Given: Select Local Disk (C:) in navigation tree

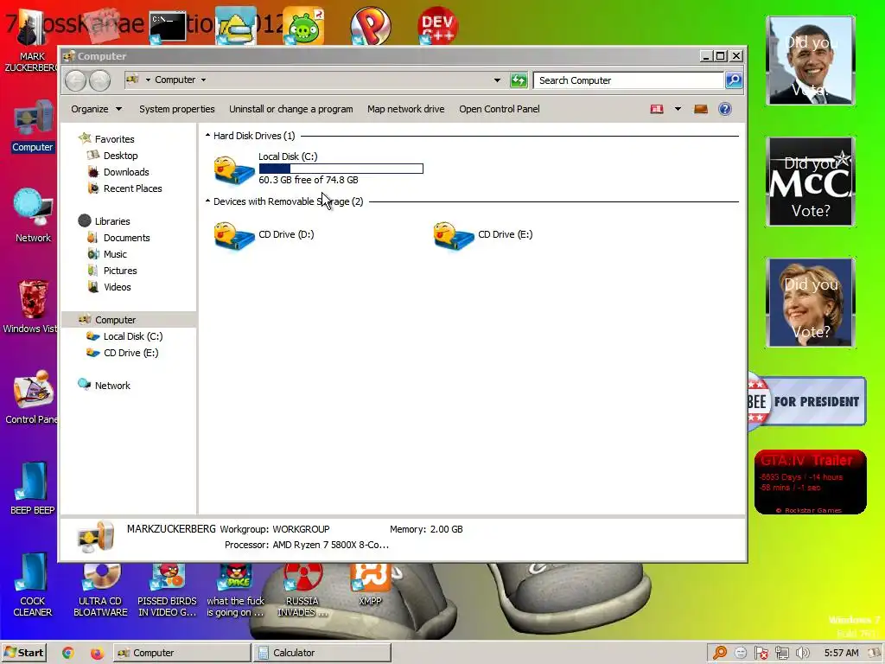Looking at the screenshot, I should click(132, 336).
